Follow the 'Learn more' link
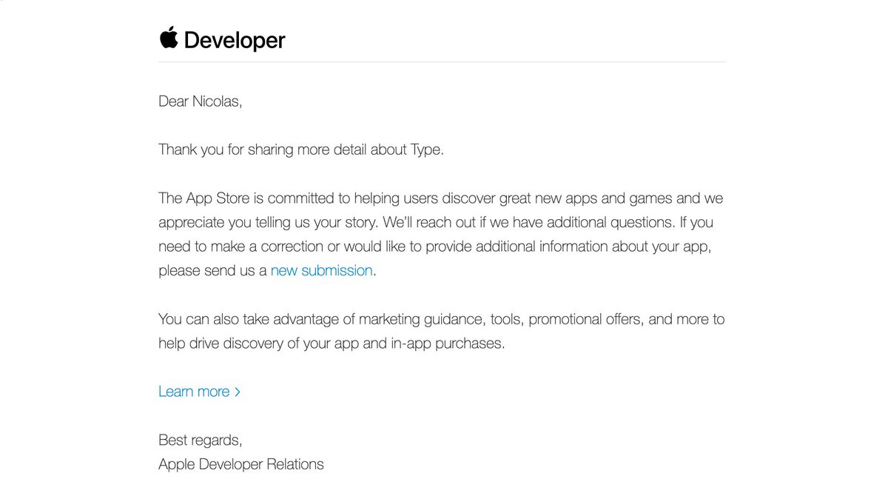 point(200,392)
